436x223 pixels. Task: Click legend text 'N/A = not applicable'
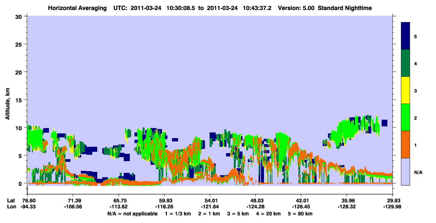click(x=132, y=214)
